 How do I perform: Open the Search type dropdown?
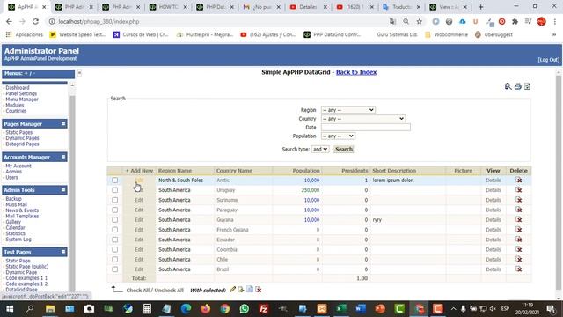pos(320,149)
